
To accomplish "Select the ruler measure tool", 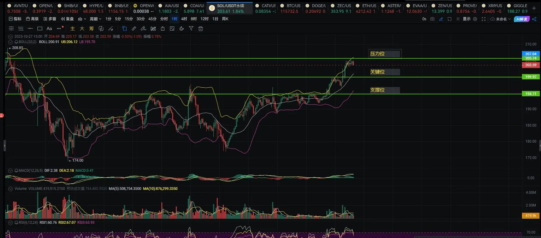I will point(134,29).
